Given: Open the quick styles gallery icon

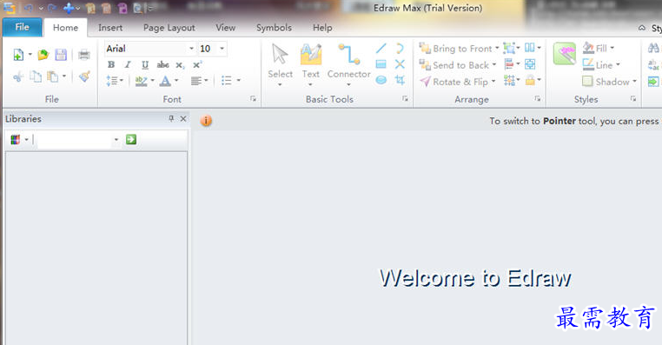Looking at the screenshot, I should [x=565, y=54].
